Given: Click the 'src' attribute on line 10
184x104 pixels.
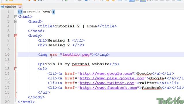Looking at the screenshot, I should pyautogui.click(x=54, y=55).
